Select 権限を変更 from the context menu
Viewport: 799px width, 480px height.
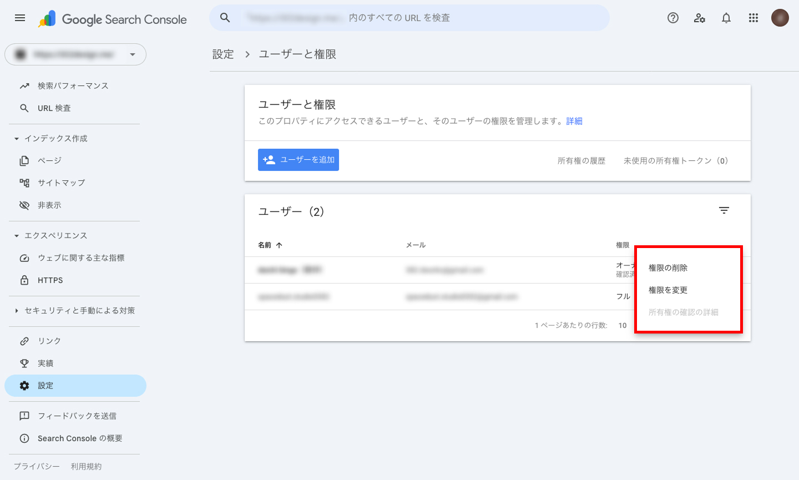pyautogui.click(x=668, y=290)
